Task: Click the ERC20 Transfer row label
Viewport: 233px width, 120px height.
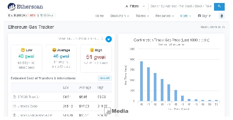Action: (29, 97)
